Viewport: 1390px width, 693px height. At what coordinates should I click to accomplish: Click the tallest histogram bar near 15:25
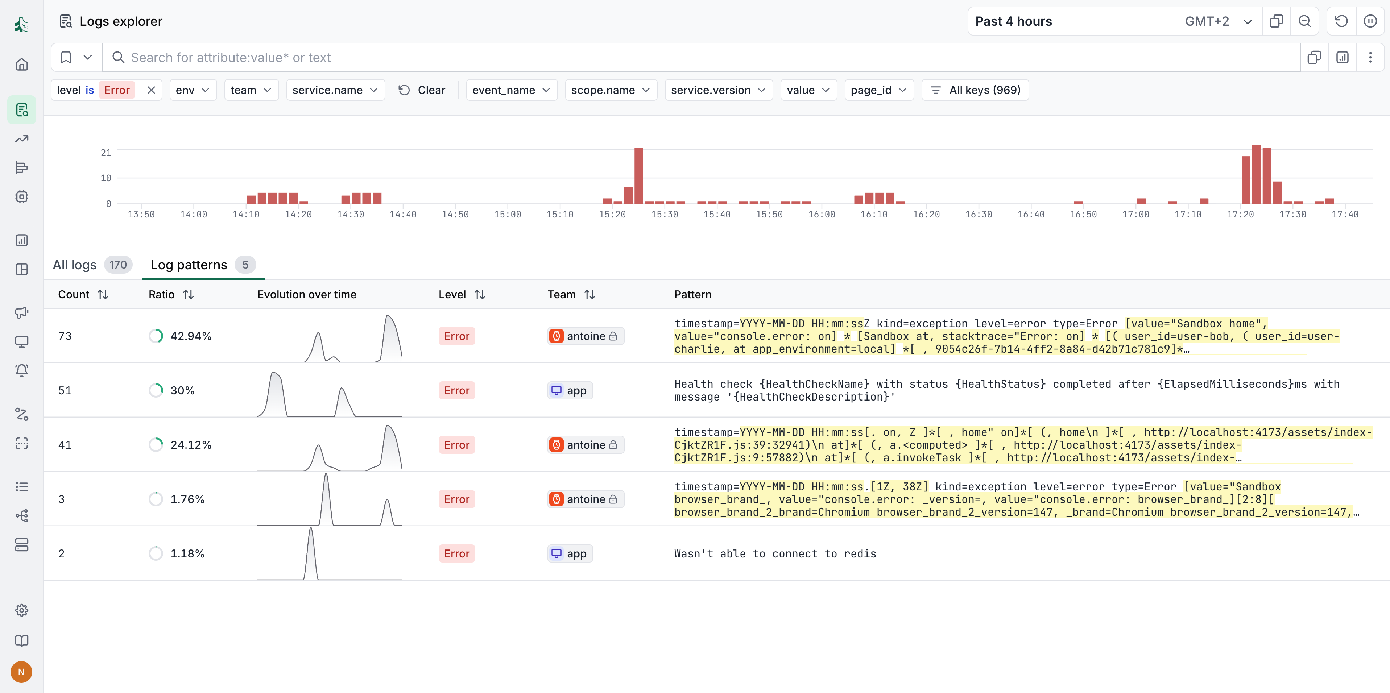tap(638, 176)
